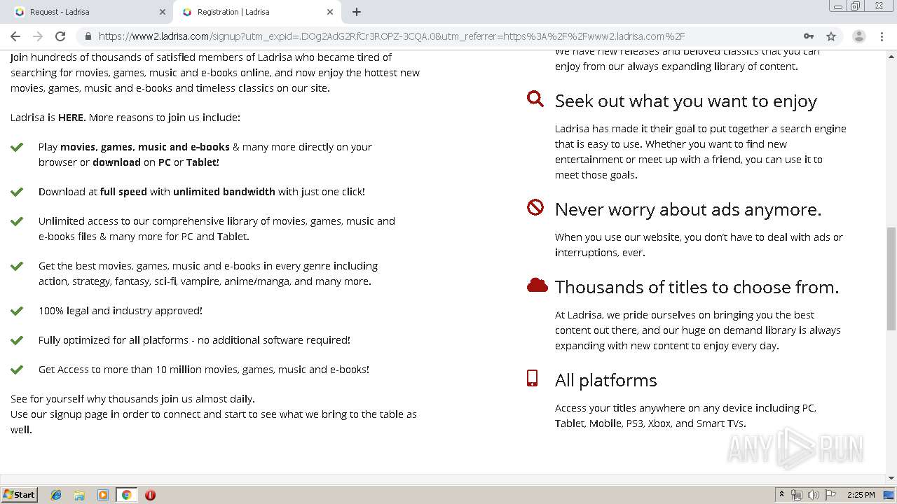897x504 pixels.
Task: Close the Request - Ladrisa tab
Action: [x=163, y=12]
